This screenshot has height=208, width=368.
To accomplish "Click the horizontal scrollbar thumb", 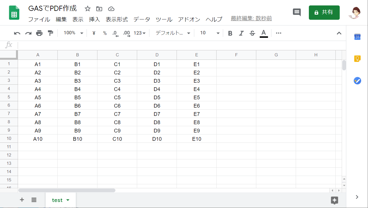I will pos(67,190).
